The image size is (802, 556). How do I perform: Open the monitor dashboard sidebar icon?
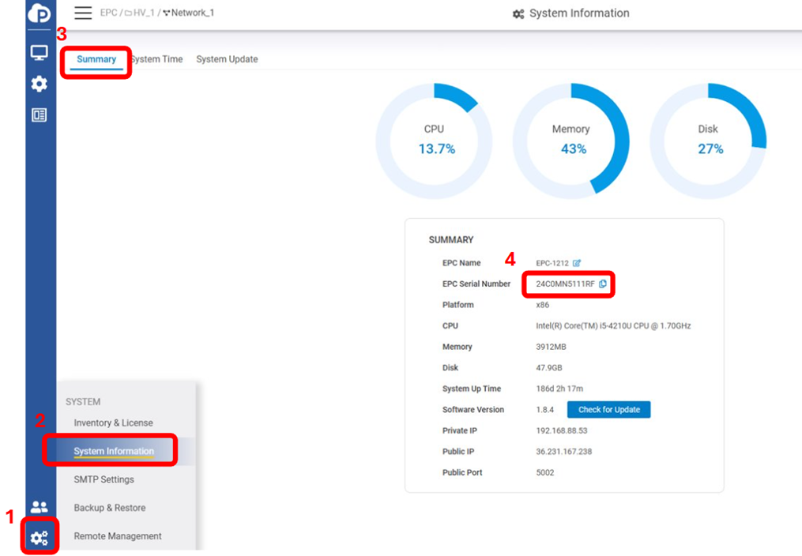tap(39, 53)
